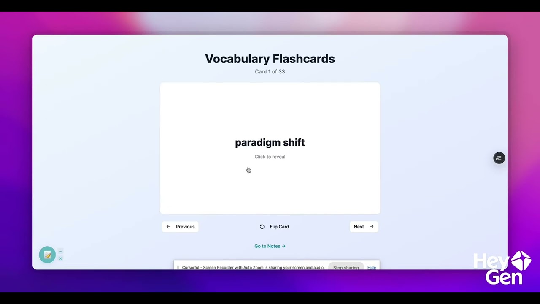Click the "Click to reveal" hint text
The image size is (540, 304).
point(270,157)
